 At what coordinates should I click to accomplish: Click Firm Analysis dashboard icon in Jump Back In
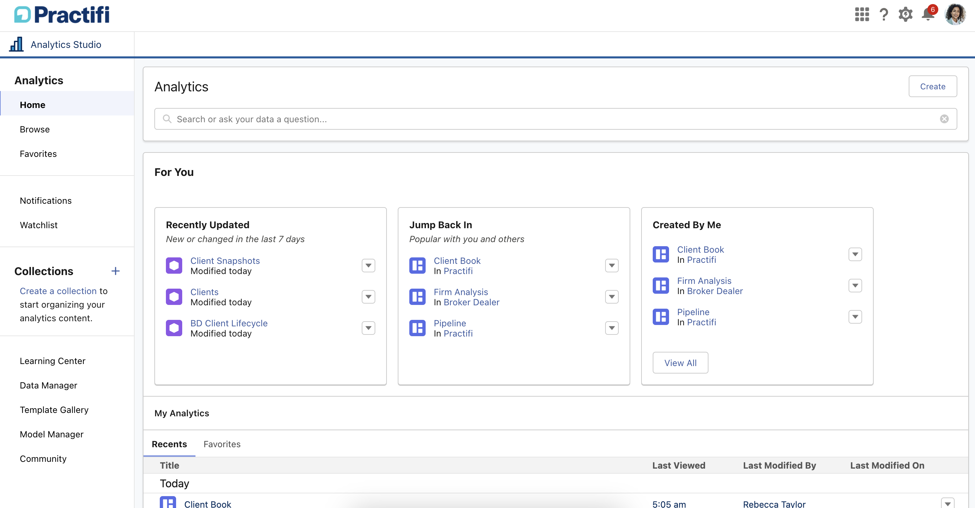417,297
